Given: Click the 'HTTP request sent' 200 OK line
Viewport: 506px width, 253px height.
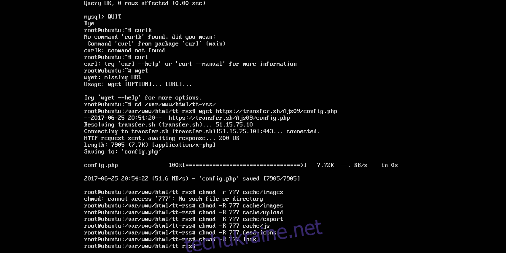Looking at the screenshot, I should tap(161, 138).
